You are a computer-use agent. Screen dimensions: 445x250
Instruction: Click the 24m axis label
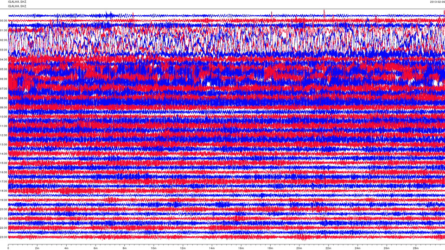[x=357, y=248]
